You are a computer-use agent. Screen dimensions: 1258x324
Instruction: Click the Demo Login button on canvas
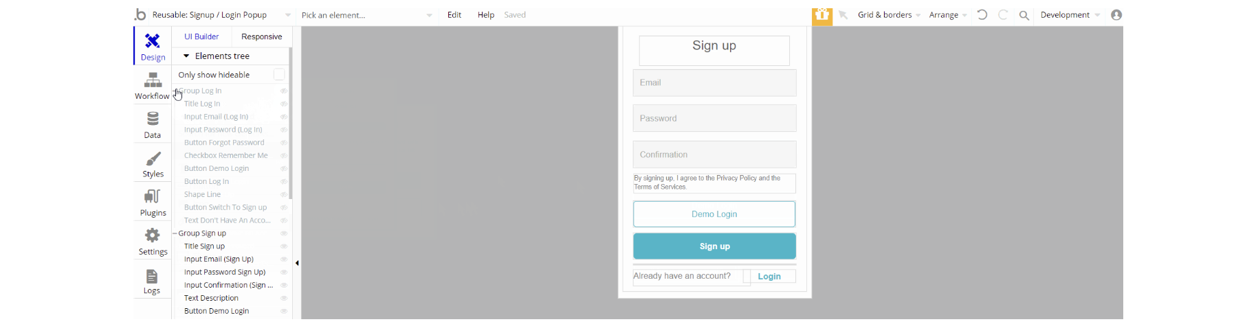tap(714, 214)
